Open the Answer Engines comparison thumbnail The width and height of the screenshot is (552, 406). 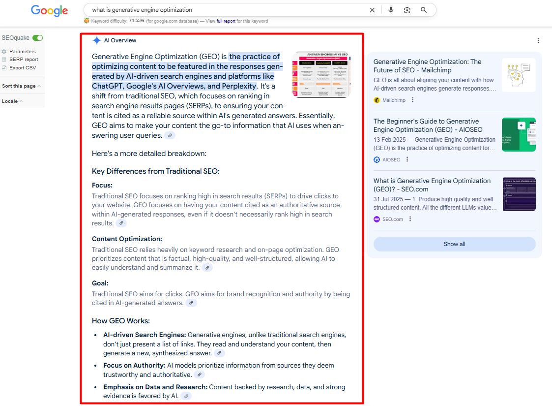pos(321,75)
